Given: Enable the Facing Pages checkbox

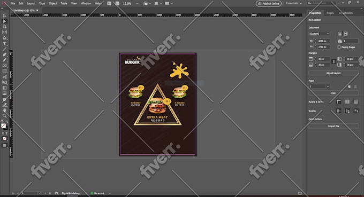Looking at the screenshot, I should (339, 47).
